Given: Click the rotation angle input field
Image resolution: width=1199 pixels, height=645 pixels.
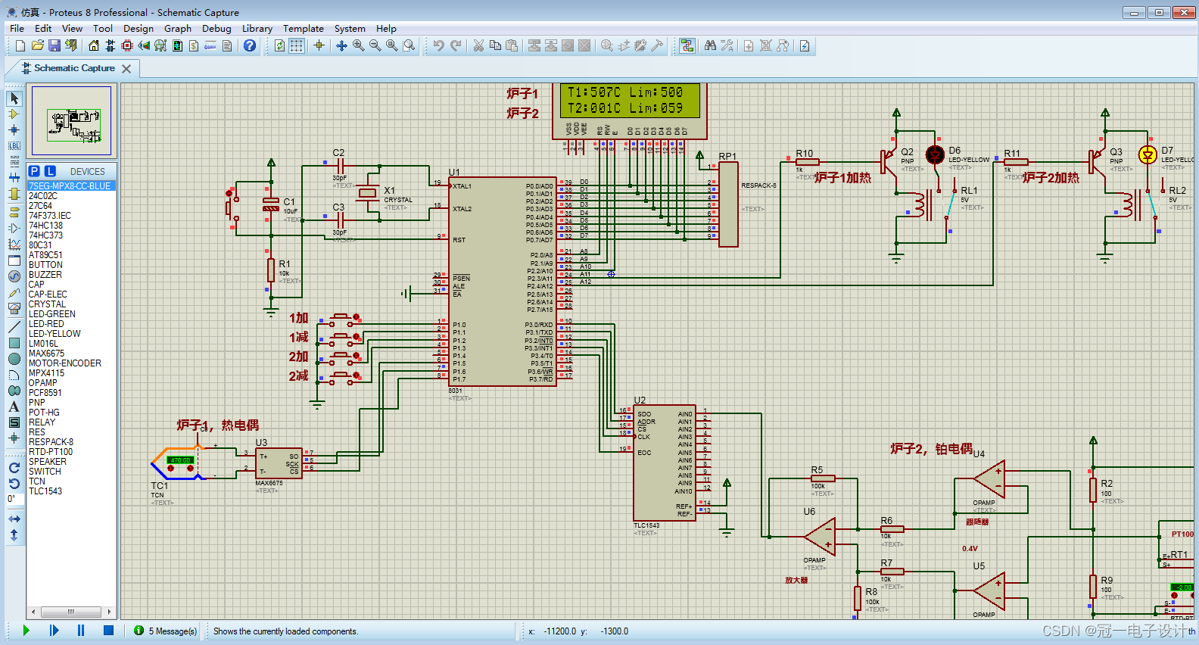Looking at the screenshot, I should [x=14, y=500].
